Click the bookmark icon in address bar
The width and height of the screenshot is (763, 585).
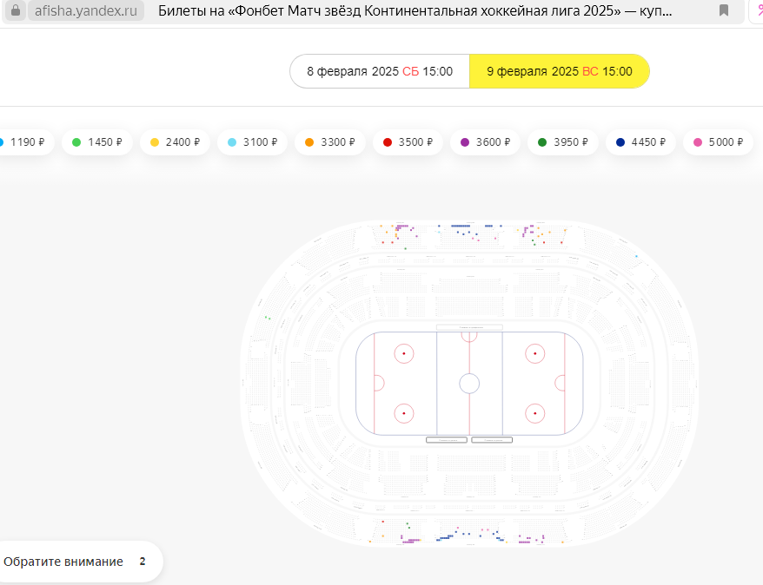pyautogui.click(x=724, y=10)
